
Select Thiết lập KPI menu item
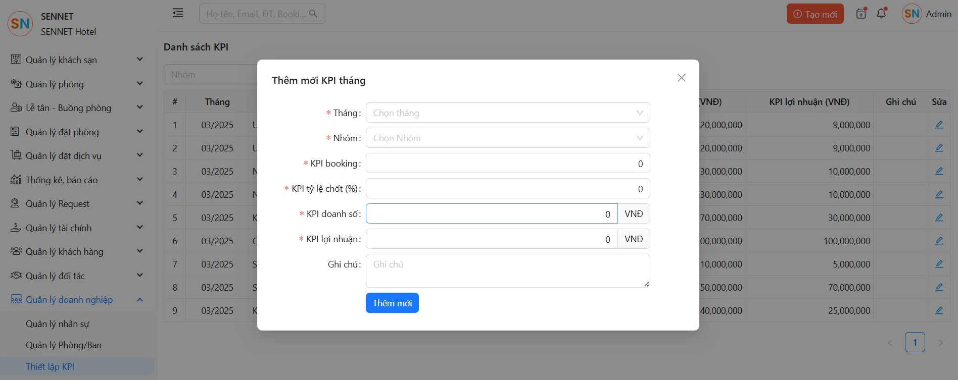(50, 367)
